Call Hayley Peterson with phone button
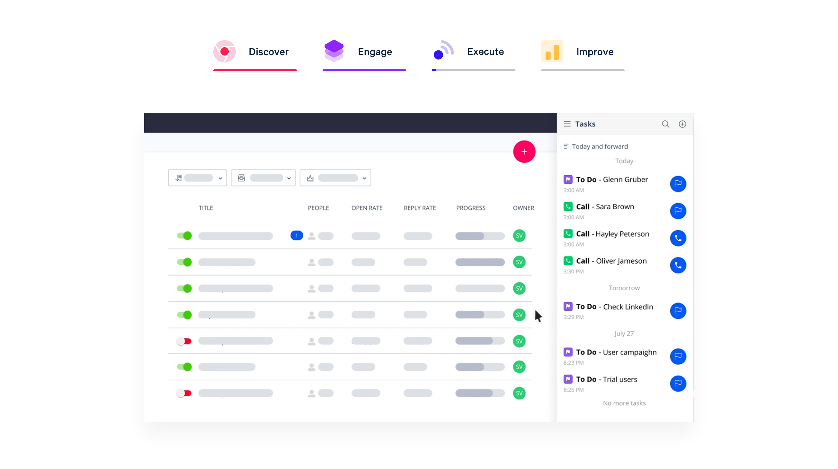The height and width of the screenshot is (469, 838). 678,238
